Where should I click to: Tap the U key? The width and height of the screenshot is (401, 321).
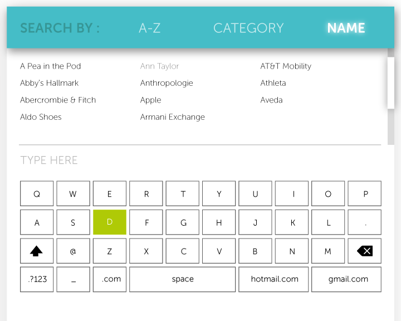(255, 193)
